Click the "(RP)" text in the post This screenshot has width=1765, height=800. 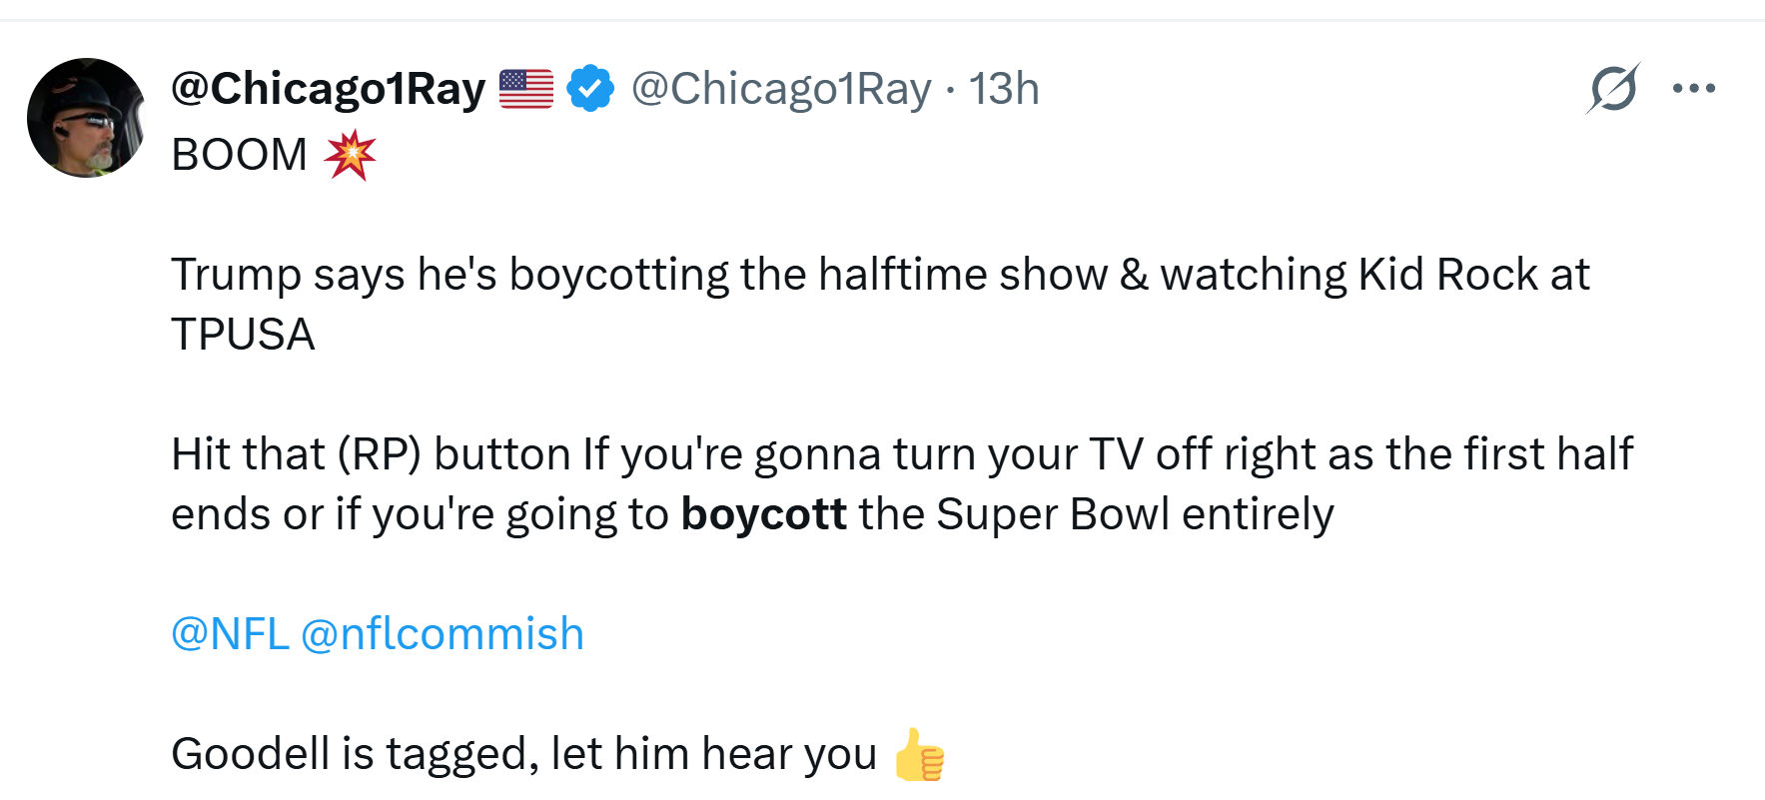[x=379, y=454]
